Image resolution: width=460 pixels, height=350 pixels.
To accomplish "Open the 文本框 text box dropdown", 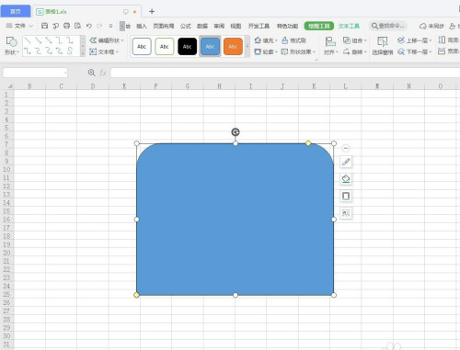I will (104, 51).
